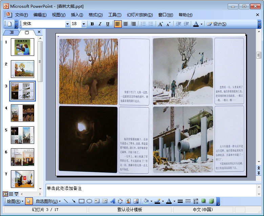
Task: Open 帮助(H) menu
Action: click(x=185, y=15)
